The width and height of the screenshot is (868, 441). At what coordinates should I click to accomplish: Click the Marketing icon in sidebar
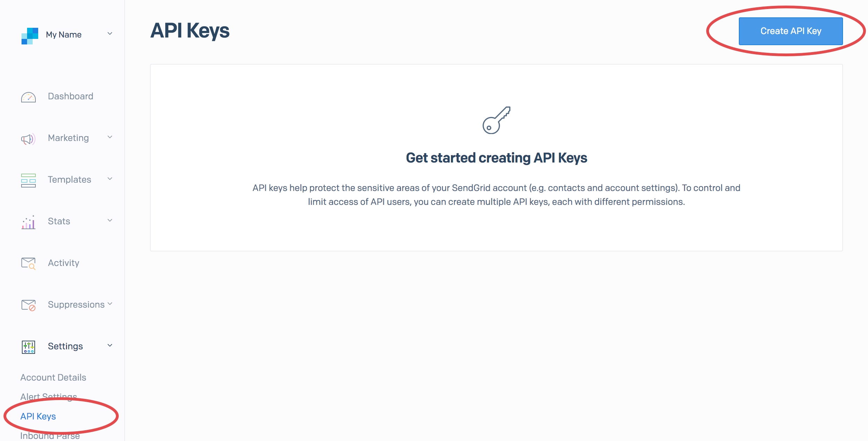(28, 137)
